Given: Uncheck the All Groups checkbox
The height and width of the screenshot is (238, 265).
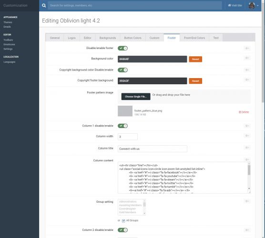Looking at the screenshot, I should click(123, 221).
